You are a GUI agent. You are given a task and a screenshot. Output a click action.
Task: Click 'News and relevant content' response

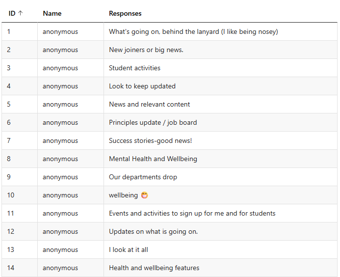[x=149, y=104]
